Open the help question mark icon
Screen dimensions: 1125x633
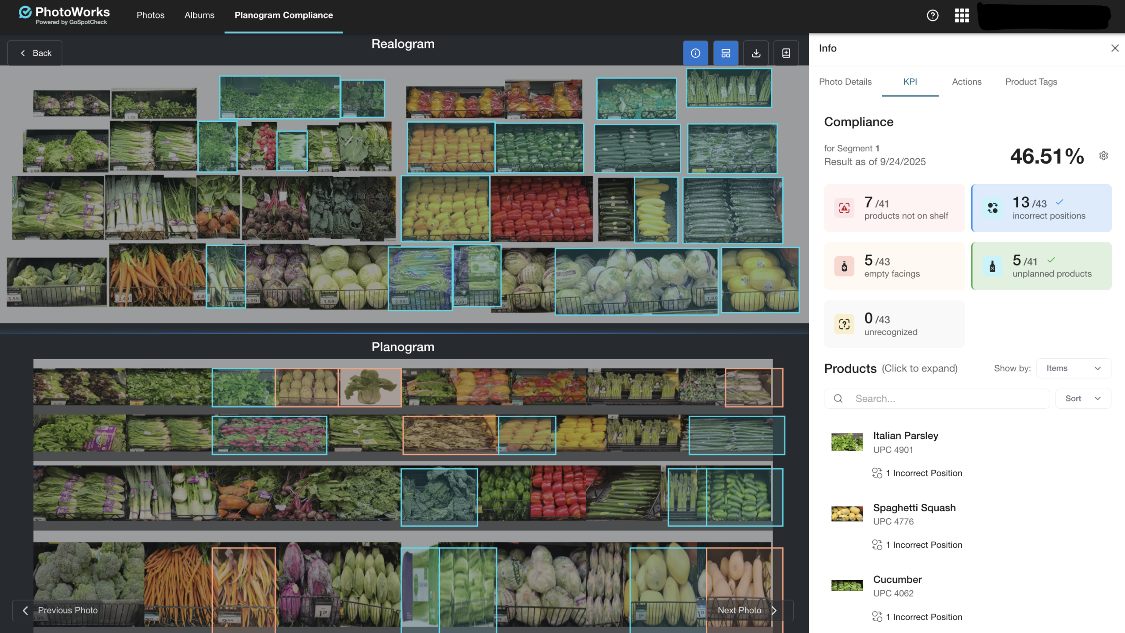point(933,15)
